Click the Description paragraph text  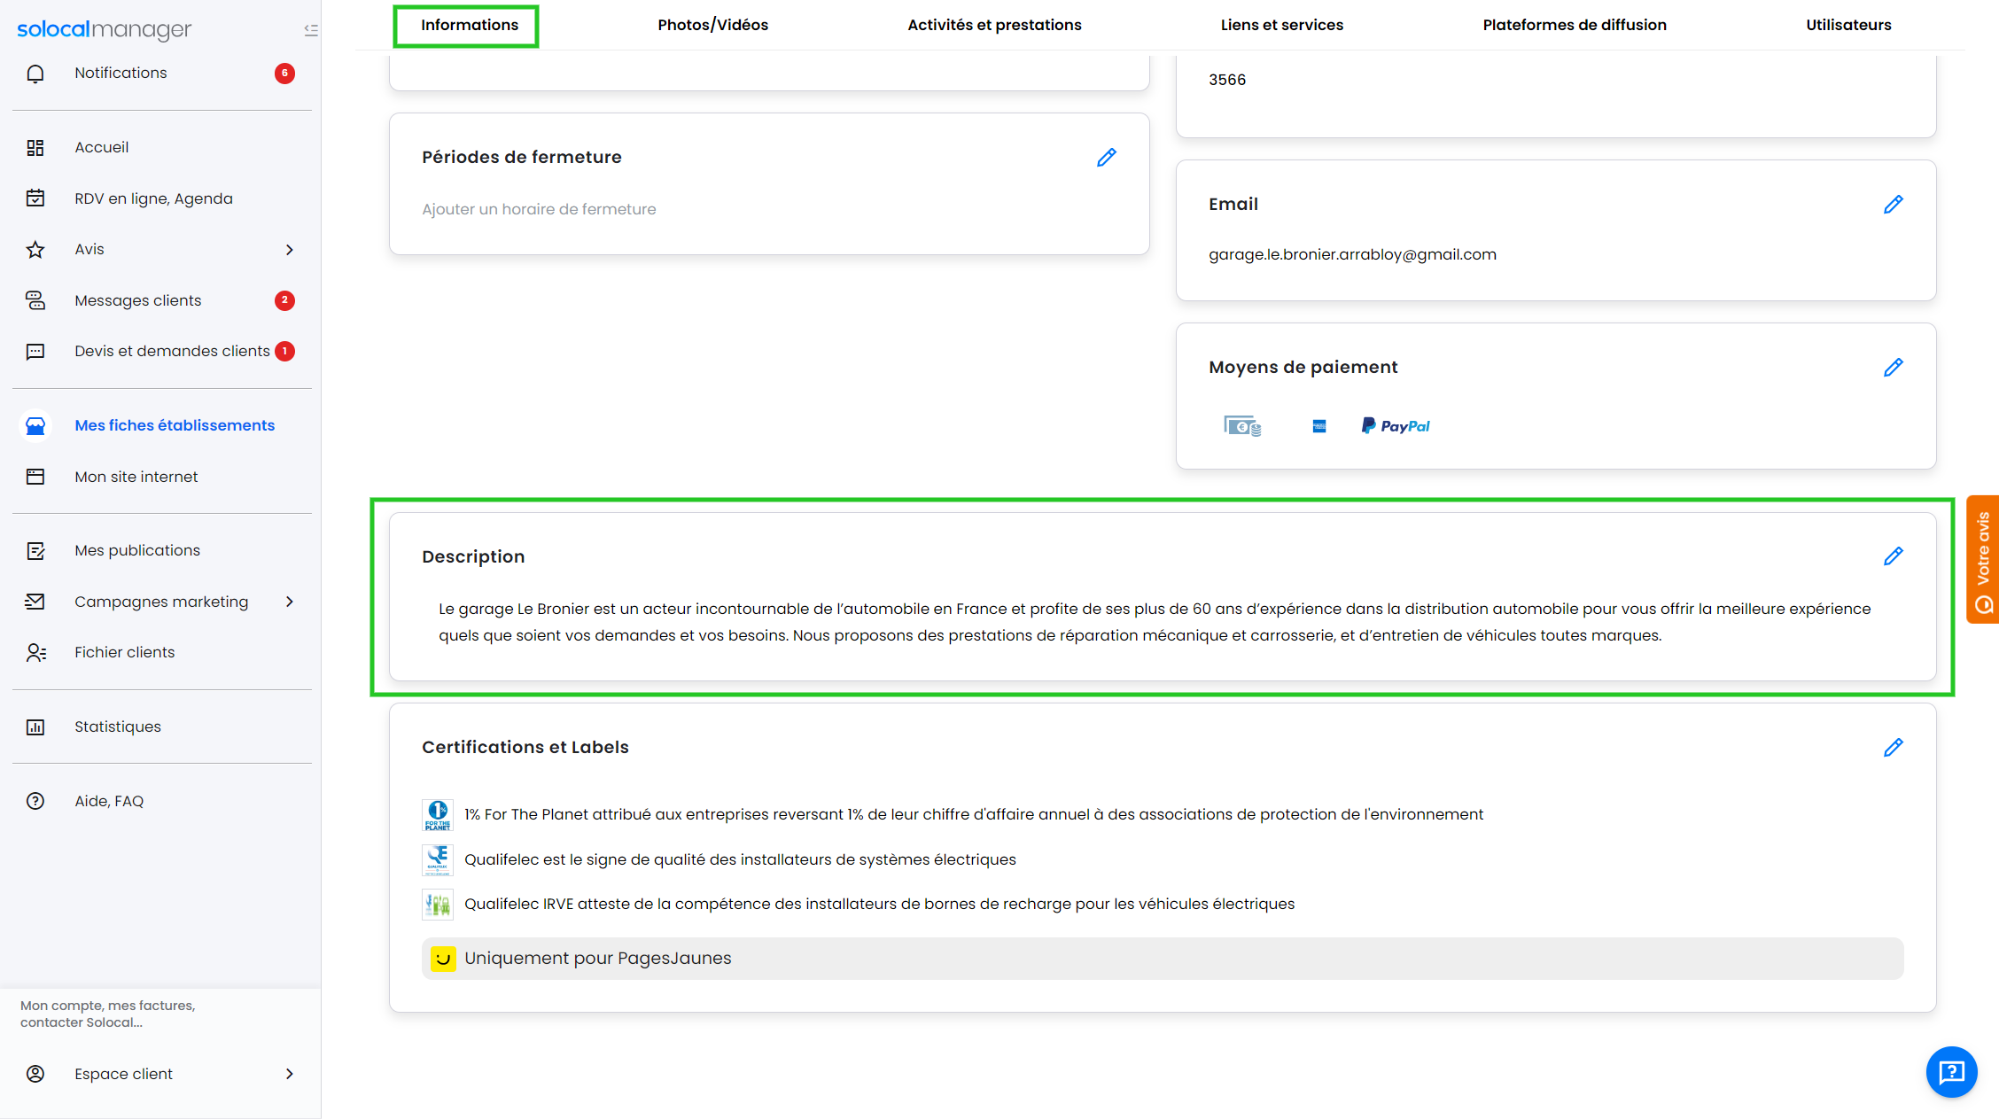[x=1155, y=622]
